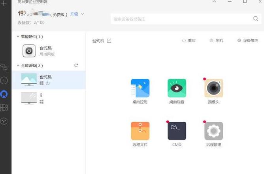Open the grid apps icon in sidebar

(x=4, y=108)
